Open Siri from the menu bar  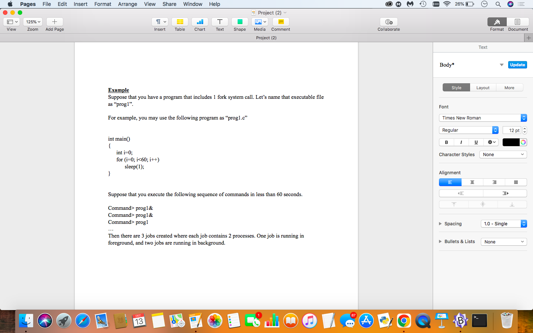click(x=510, y=4)
